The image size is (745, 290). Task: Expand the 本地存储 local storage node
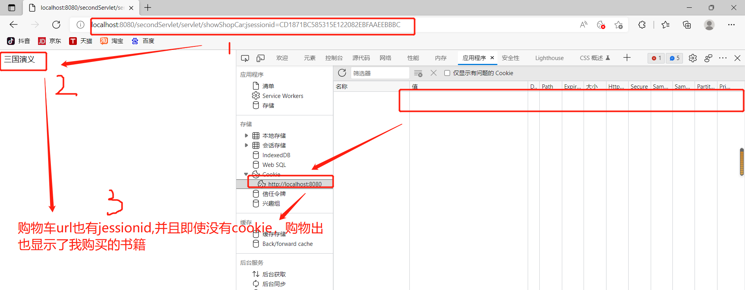tap(246, 136)
